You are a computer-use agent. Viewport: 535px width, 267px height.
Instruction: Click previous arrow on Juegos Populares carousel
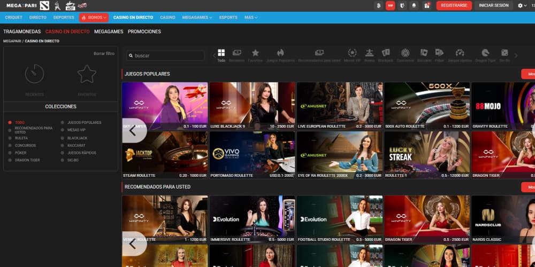coord(133,130)
